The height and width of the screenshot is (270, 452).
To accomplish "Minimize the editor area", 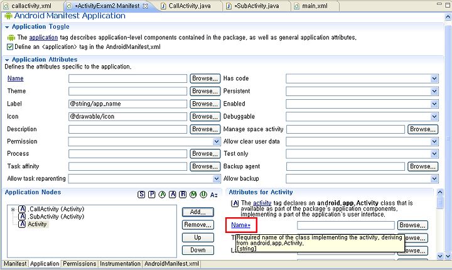I will [x=439, y=4].
